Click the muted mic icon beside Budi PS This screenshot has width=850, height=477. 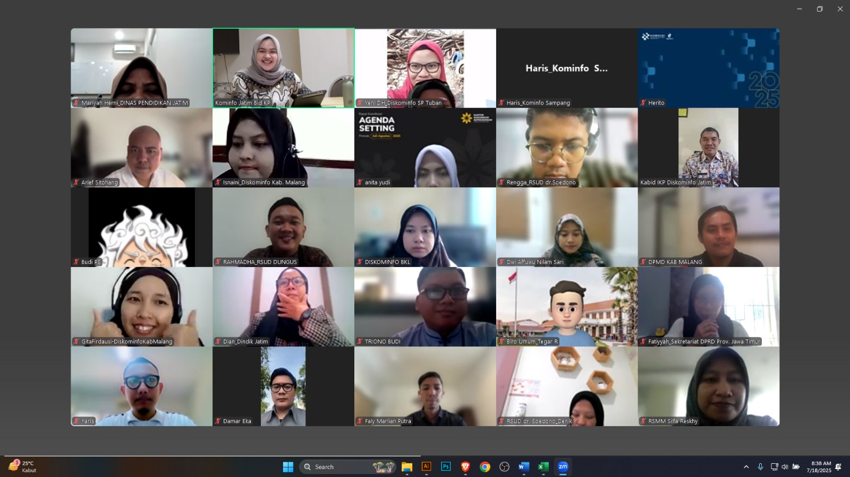76,262
